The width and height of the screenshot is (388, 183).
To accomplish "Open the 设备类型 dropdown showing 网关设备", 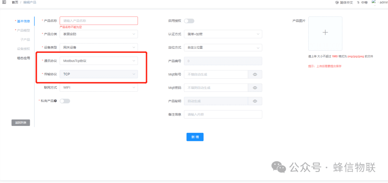I will point(99,47).
